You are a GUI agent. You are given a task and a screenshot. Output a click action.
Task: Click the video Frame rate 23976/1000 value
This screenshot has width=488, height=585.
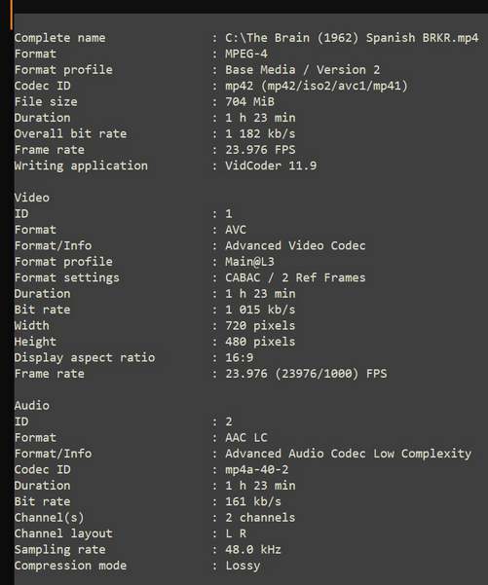click(306, 374)
